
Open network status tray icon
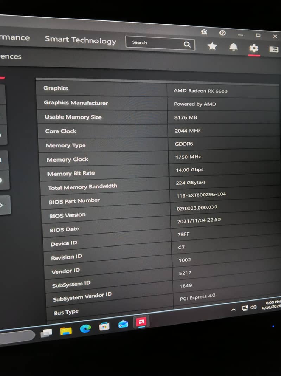point(245,308)
